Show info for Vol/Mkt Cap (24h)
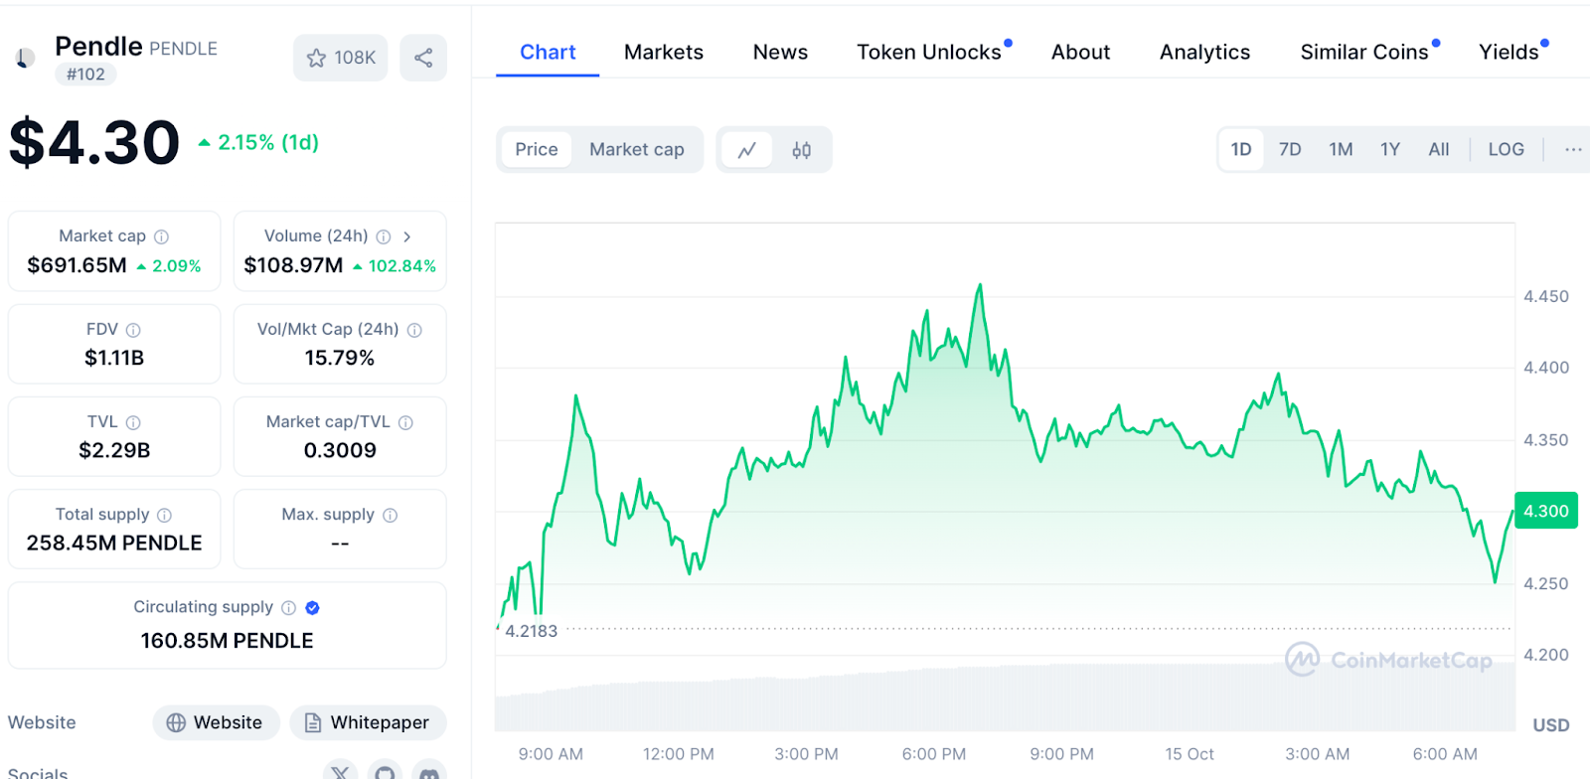 pos(414,330)
